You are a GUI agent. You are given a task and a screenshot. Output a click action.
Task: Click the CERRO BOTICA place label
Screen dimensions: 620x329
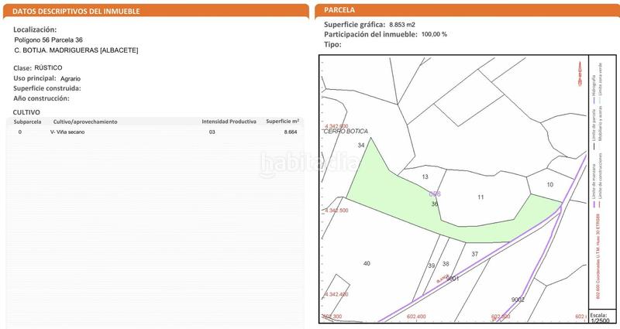click(346, 132)
